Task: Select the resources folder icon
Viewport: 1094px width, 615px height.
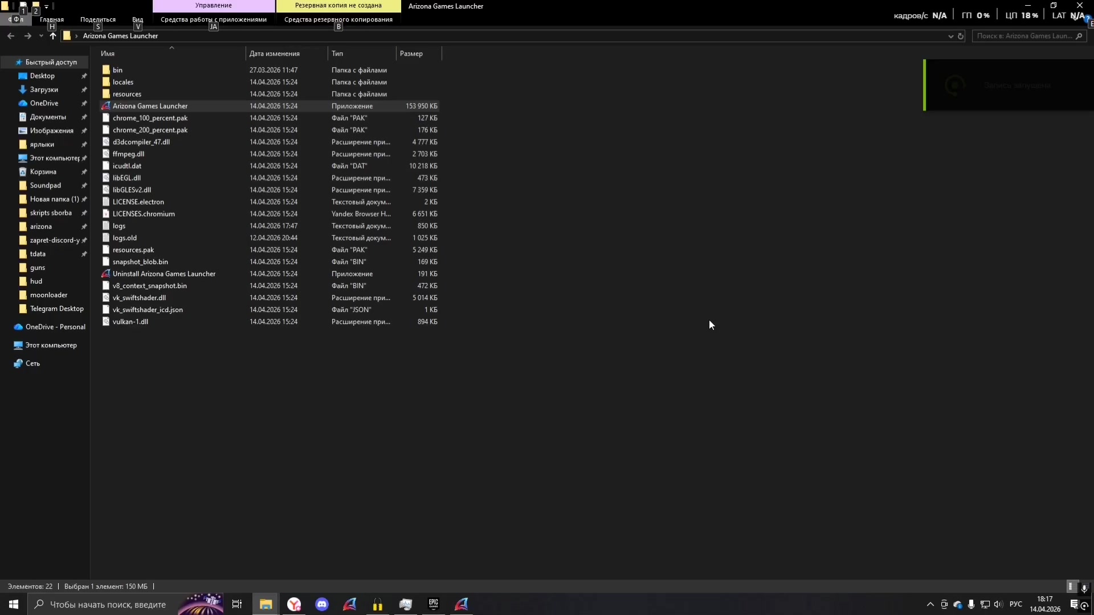Action: 106,94
